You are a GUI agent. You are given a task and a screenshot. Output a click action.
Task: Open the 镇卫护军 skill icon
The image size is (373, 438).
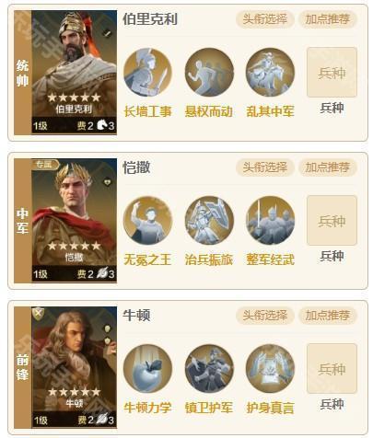click(209, 369)
